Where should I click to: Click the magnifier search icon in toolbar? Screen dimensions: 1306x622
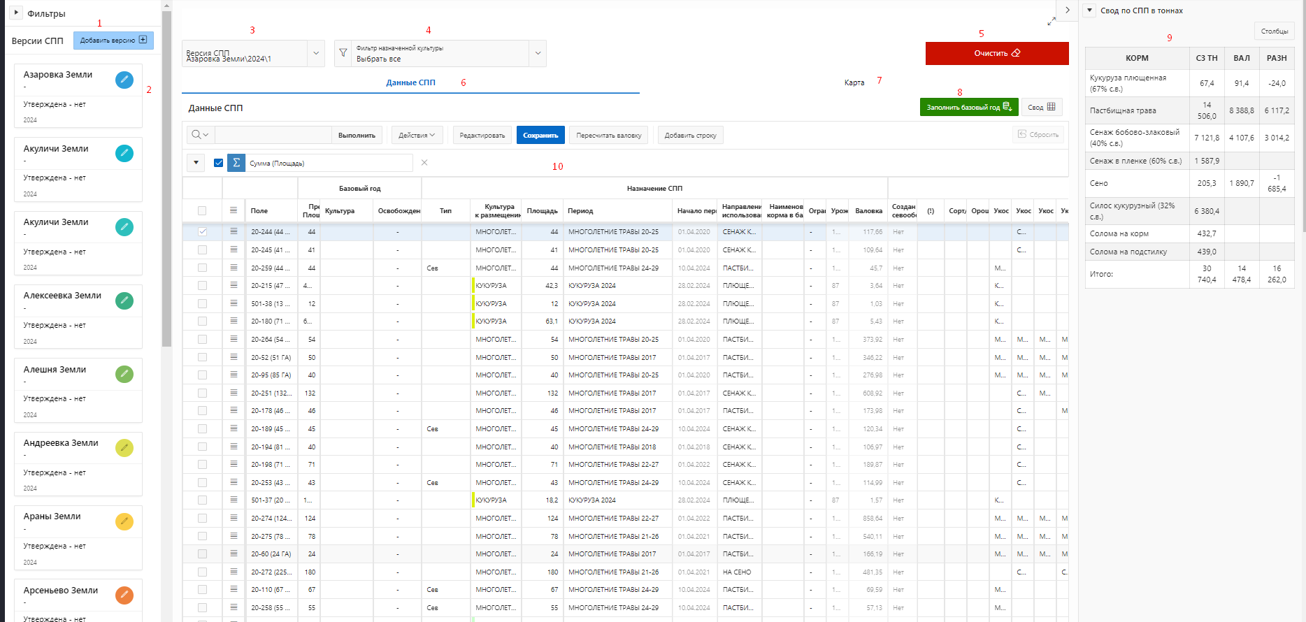(197, 135)
